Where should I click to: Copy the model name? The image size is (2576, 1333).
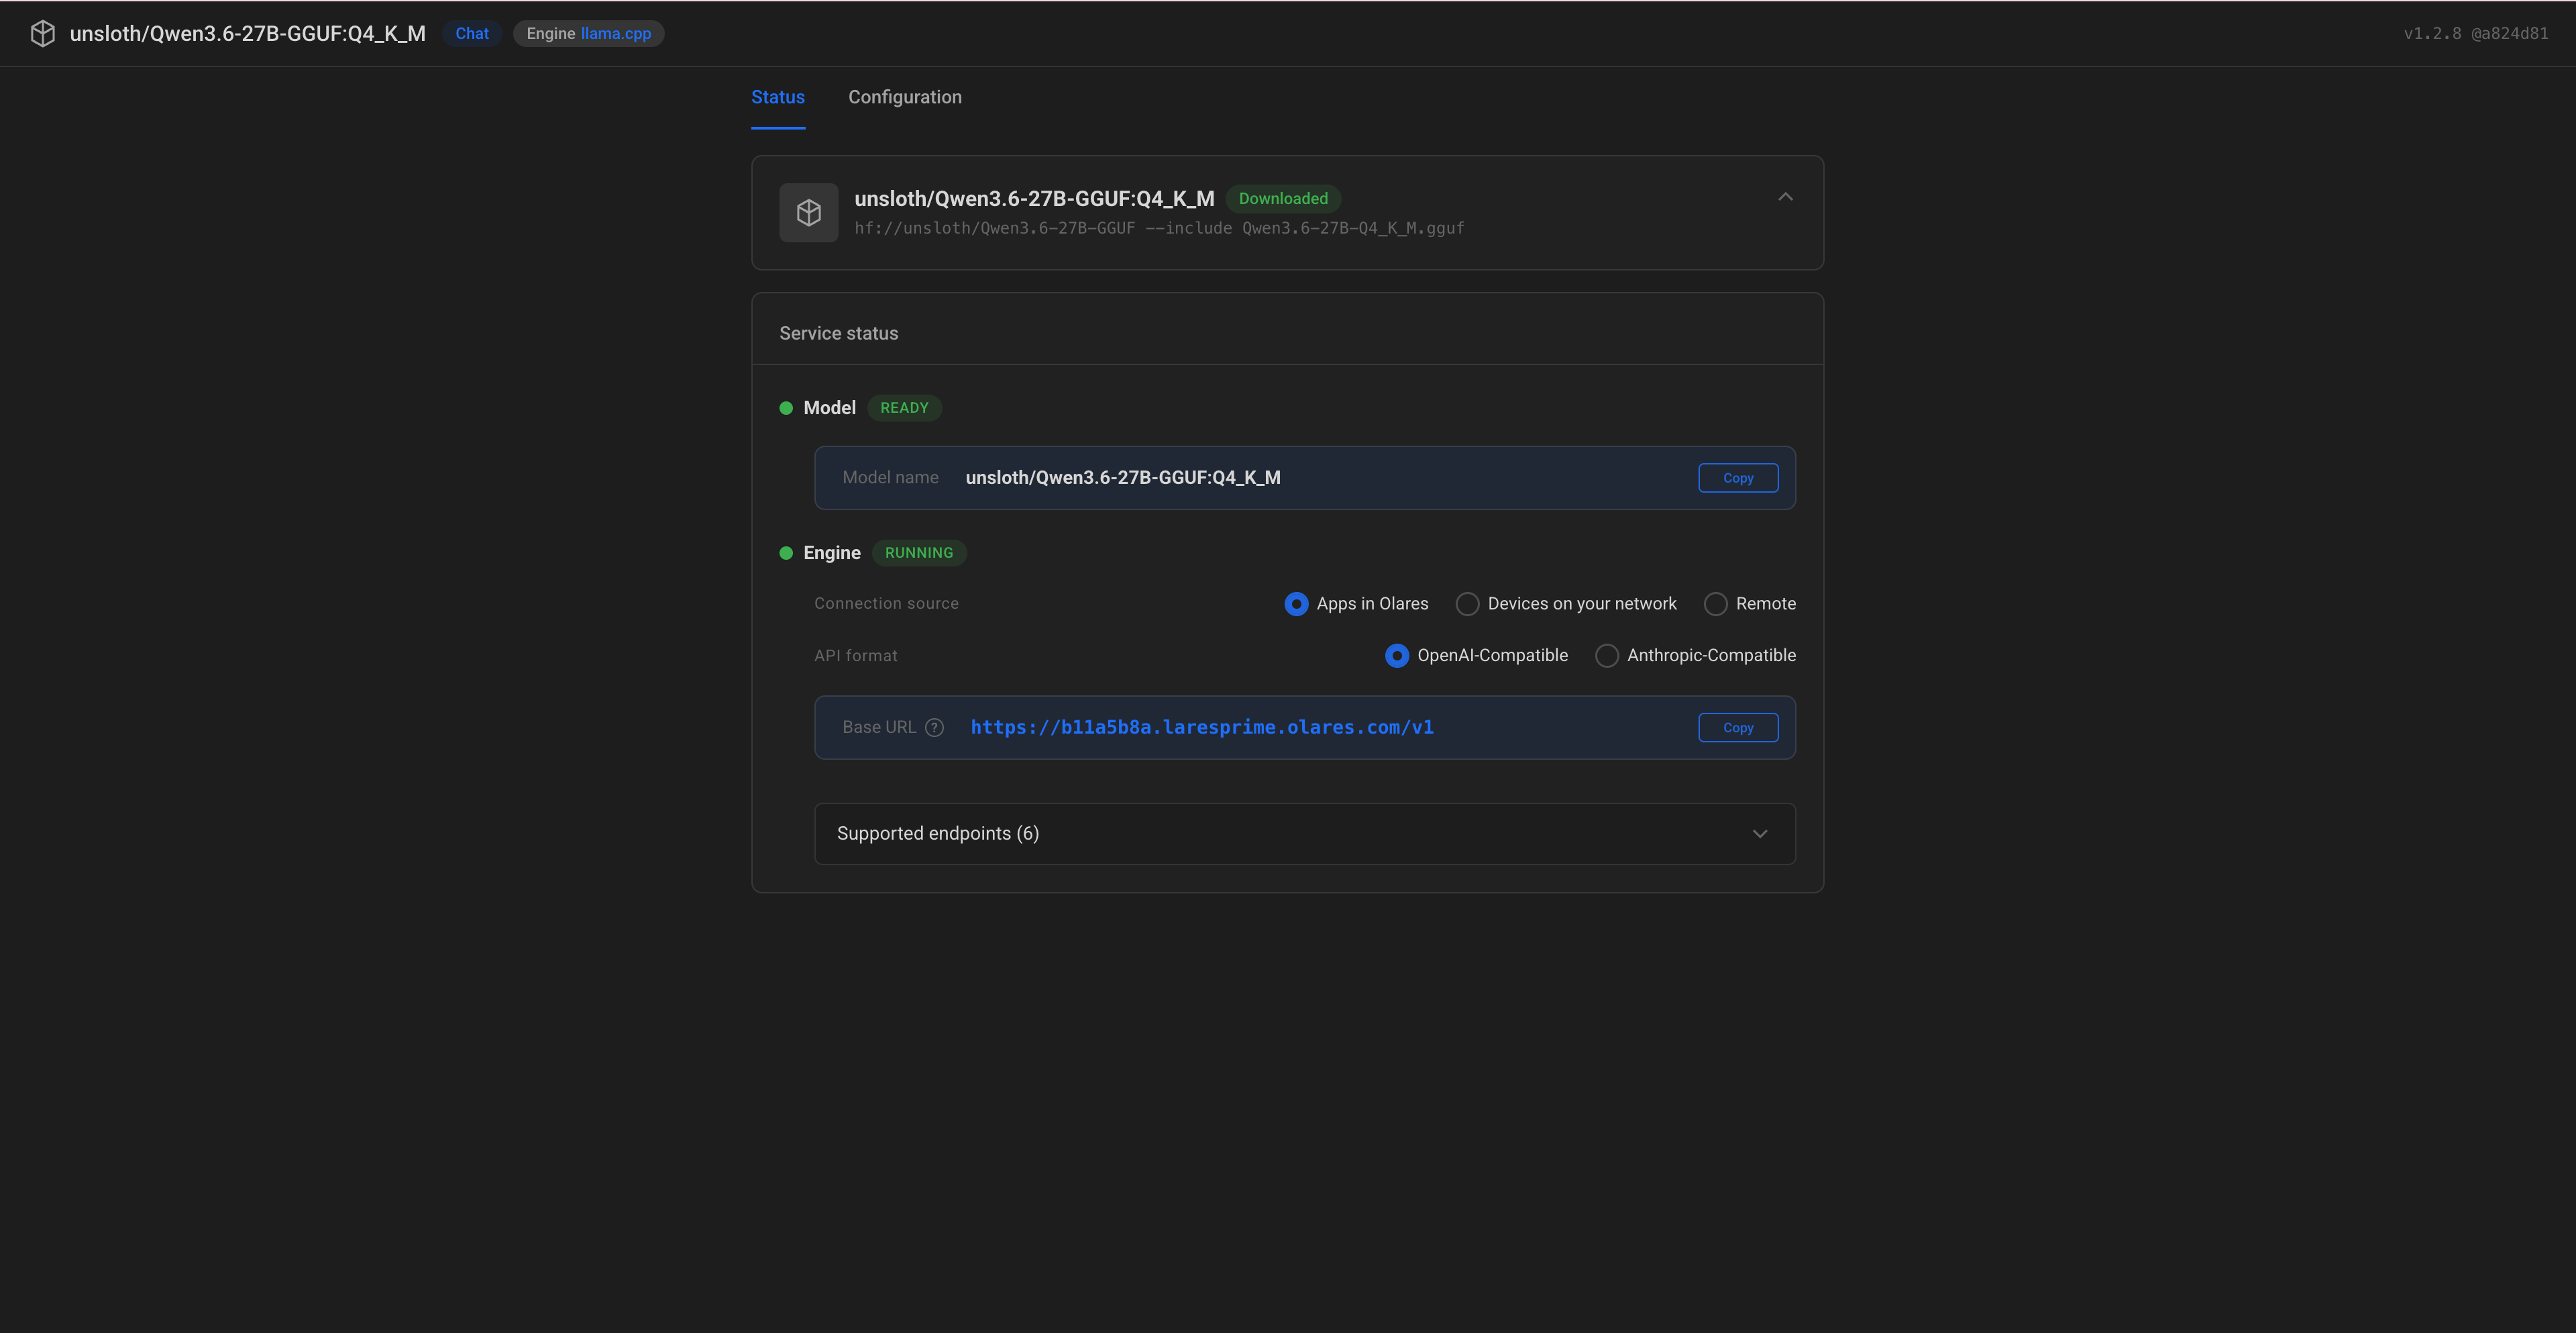tap(1738, 479)
